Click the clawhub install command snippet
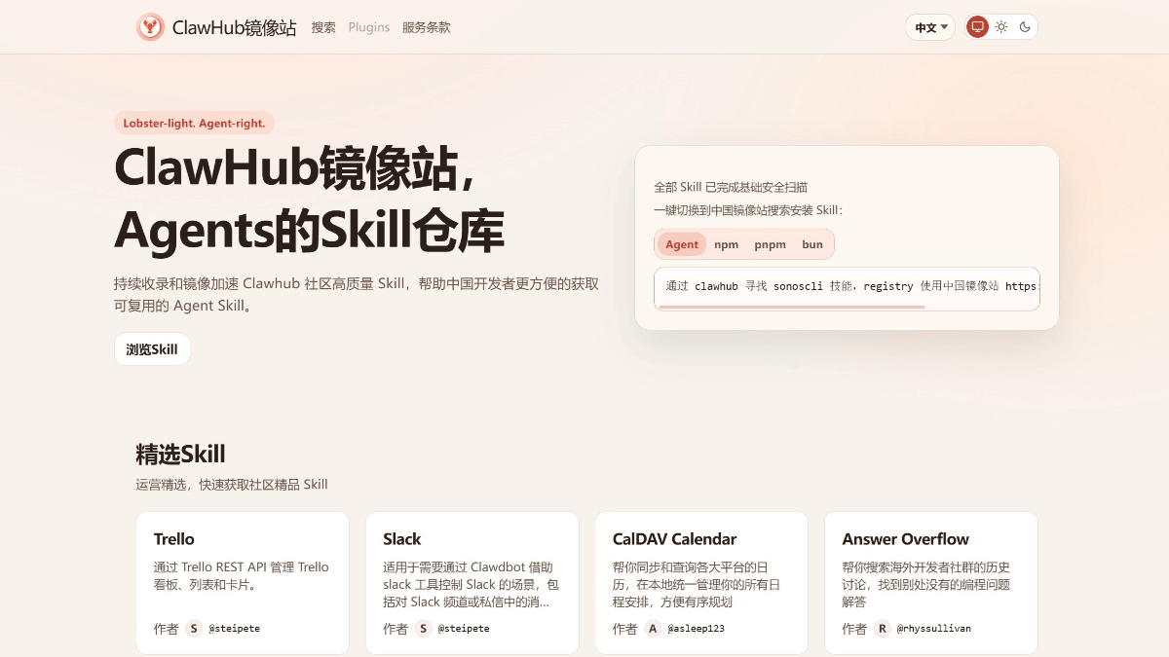Screen dimensions: 1169x657 coord(846,287)
